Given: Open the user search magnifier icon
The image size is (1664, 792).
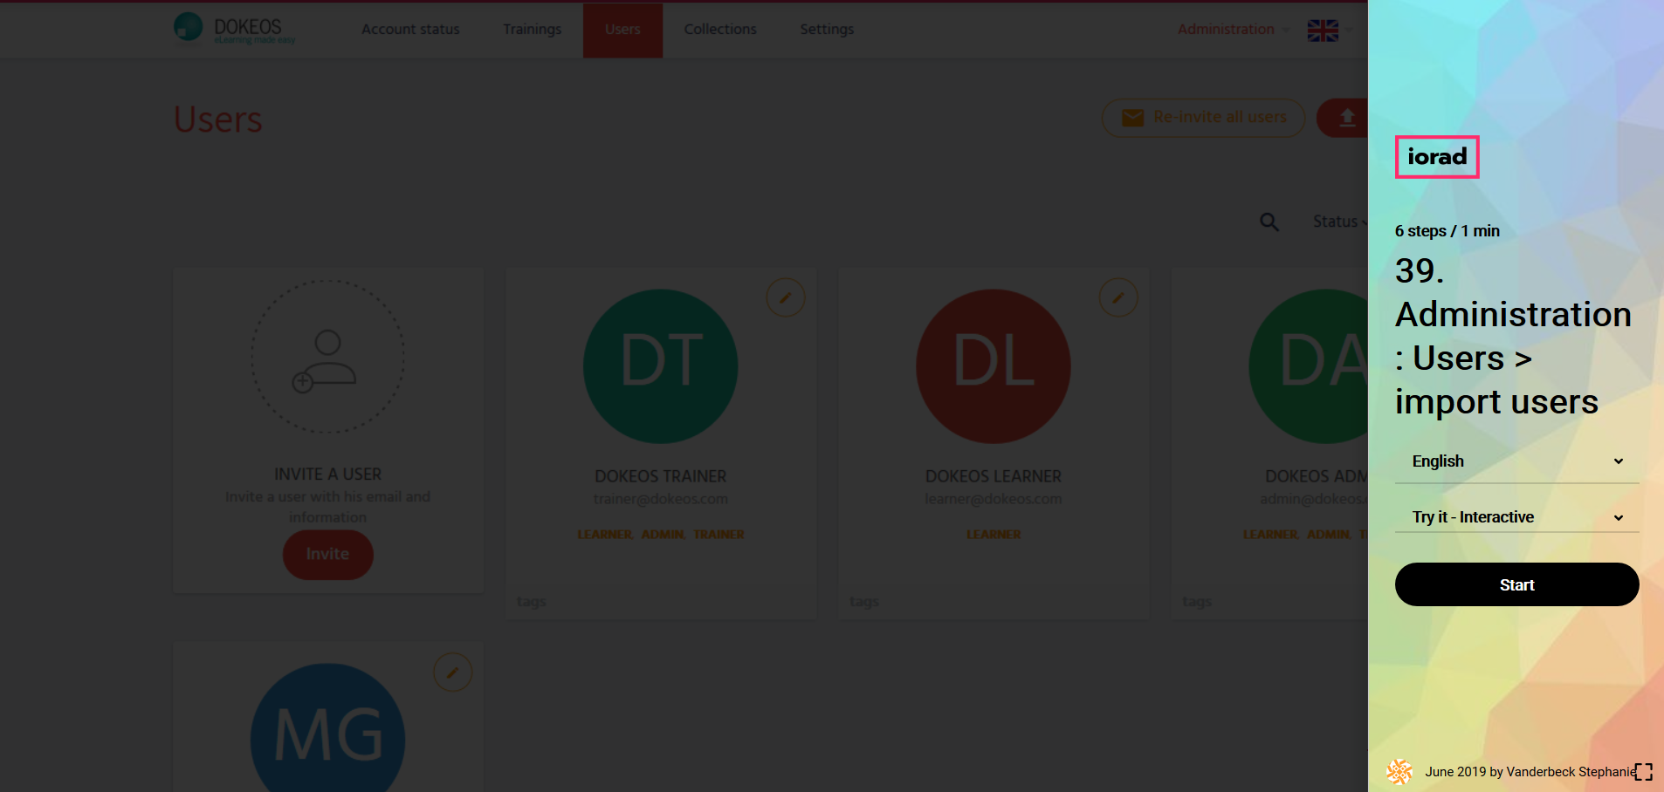Looking at the screenshot, I should coord(1269,222).
